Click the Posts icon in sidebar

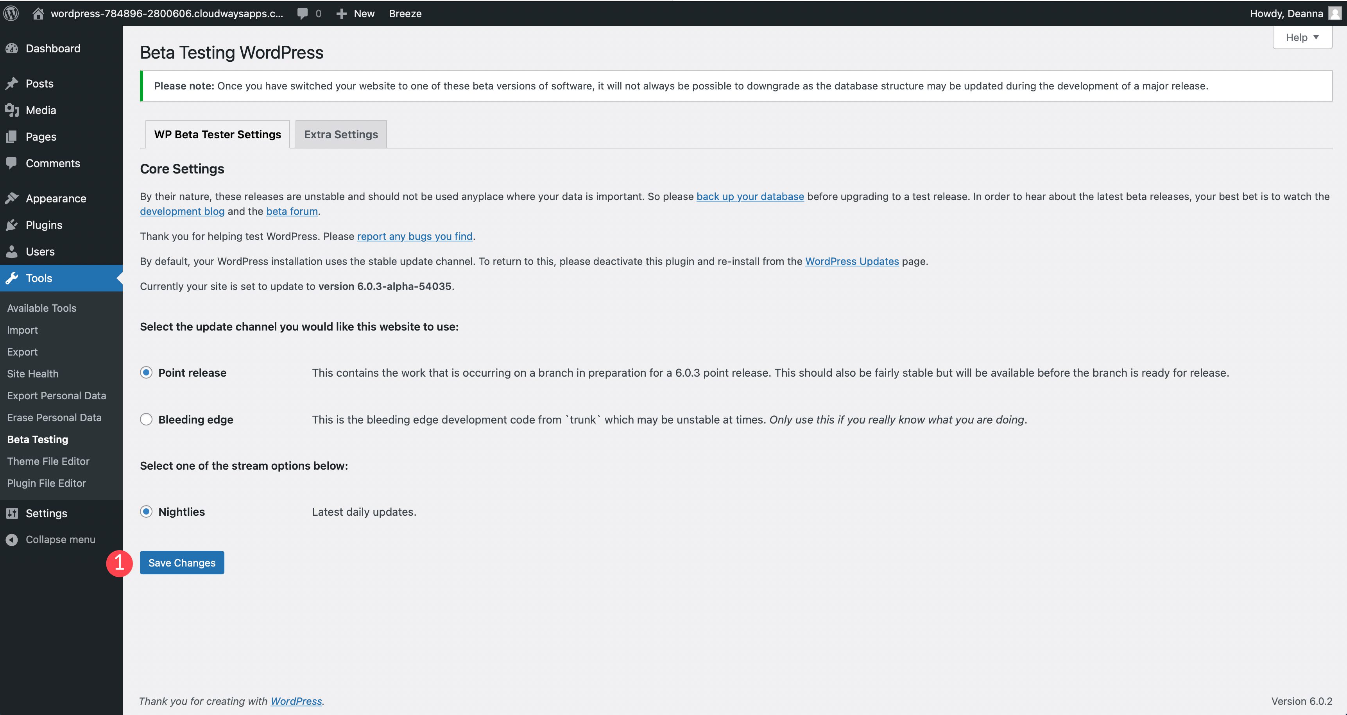pos(13,84)
